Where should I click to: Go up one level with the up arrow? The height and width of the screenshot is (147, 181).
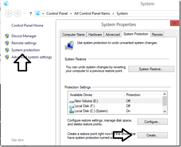tap(31, 14)
